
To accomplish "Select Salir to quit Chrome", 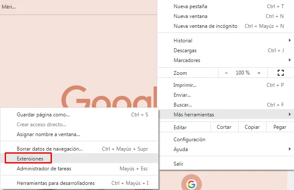I will click(226, 164).
